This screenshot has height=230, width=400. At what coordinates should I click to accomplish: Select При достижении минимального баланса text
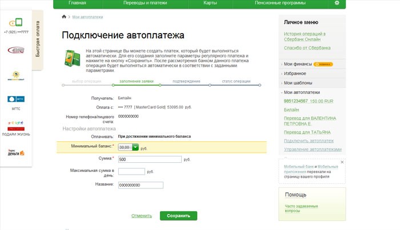(154, 137)
